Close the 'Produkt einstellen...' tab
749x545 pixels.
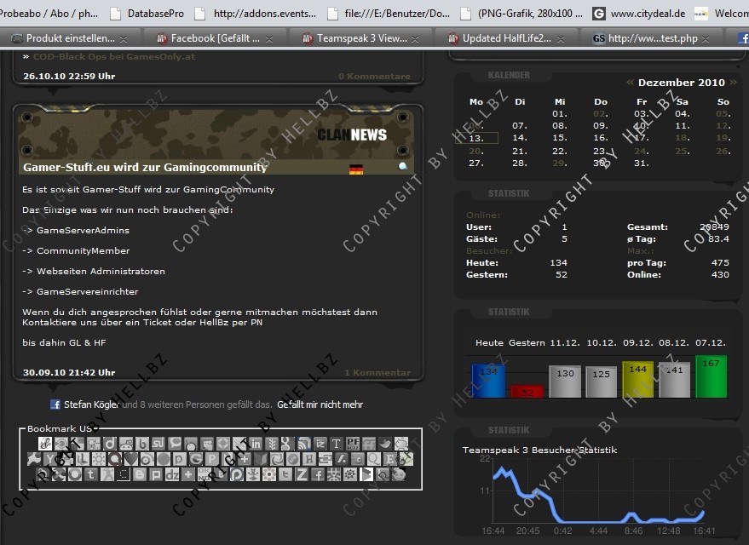(124, 39)
